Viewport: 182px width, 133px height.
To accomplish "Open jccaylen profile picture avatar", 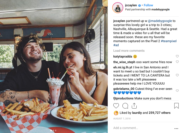I will [x=118, y=8].
